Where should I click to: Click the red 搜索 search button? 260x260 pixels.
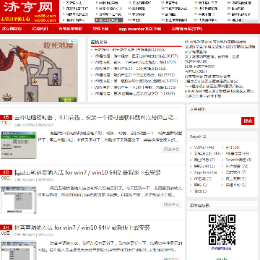(x=248, y=121)
